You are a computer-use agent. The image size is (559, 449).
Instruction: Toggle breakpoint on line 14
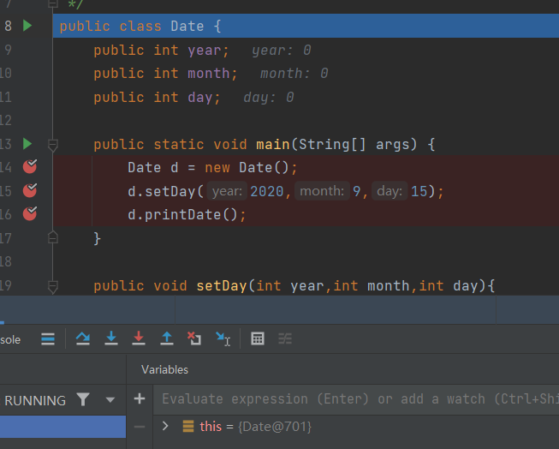pyautogui.click(x=30, y=167)
